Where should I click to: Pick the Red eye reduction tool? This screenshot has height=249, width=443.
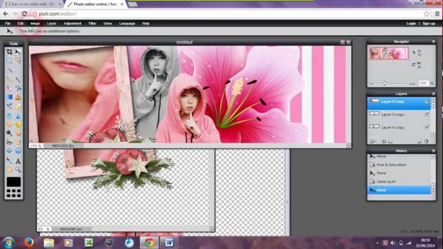tap(9, 142)
